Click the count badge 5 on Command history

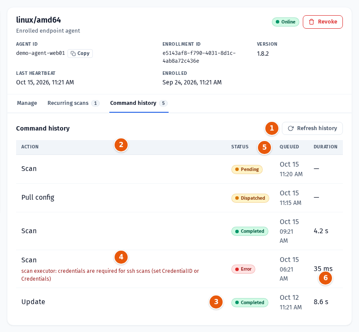click(x=163, y=104)
